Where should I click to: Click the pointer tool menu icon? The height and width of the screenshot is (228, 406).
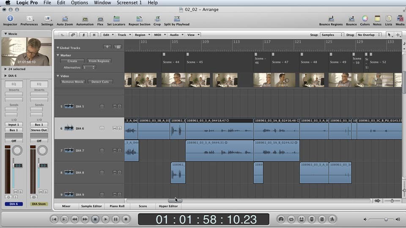click(390, 35)
